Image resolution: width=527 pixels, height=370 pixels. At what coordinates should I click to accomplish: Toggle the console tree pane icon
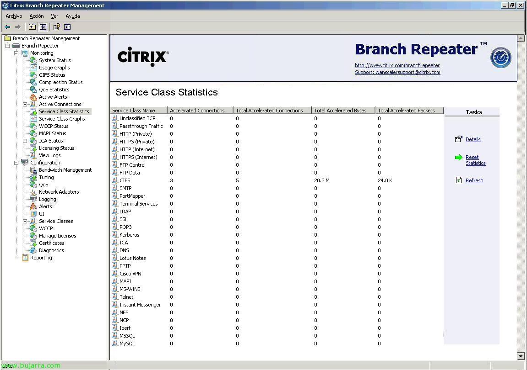(x=43, y=27)
